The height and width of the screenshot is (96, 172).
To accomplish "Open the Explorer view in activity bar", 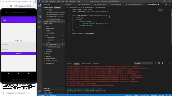I will click(40, 5).
